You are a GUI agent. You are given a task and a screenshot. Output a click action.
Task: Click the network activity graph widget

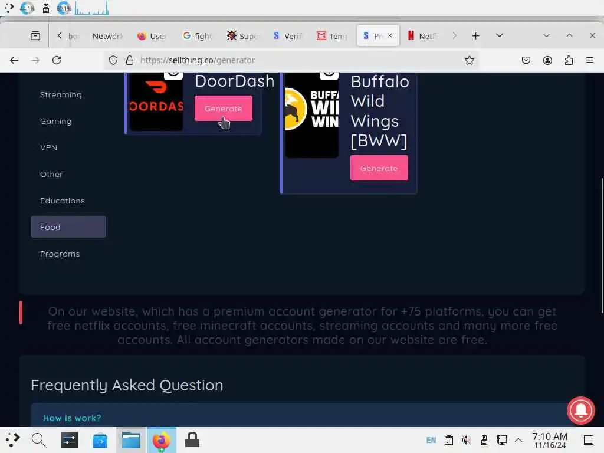91,8
